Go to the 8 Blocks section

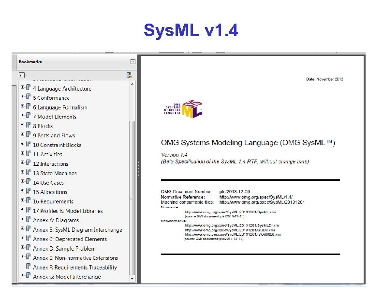[x=43, y=126]
